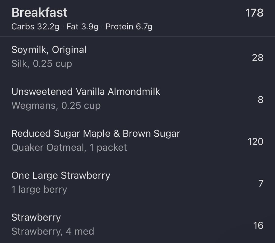Viewport: 275px width, 243px height.
Task: Tap the Wegmans, 0.25 cup serving text
Action: (x=56, y=105)
